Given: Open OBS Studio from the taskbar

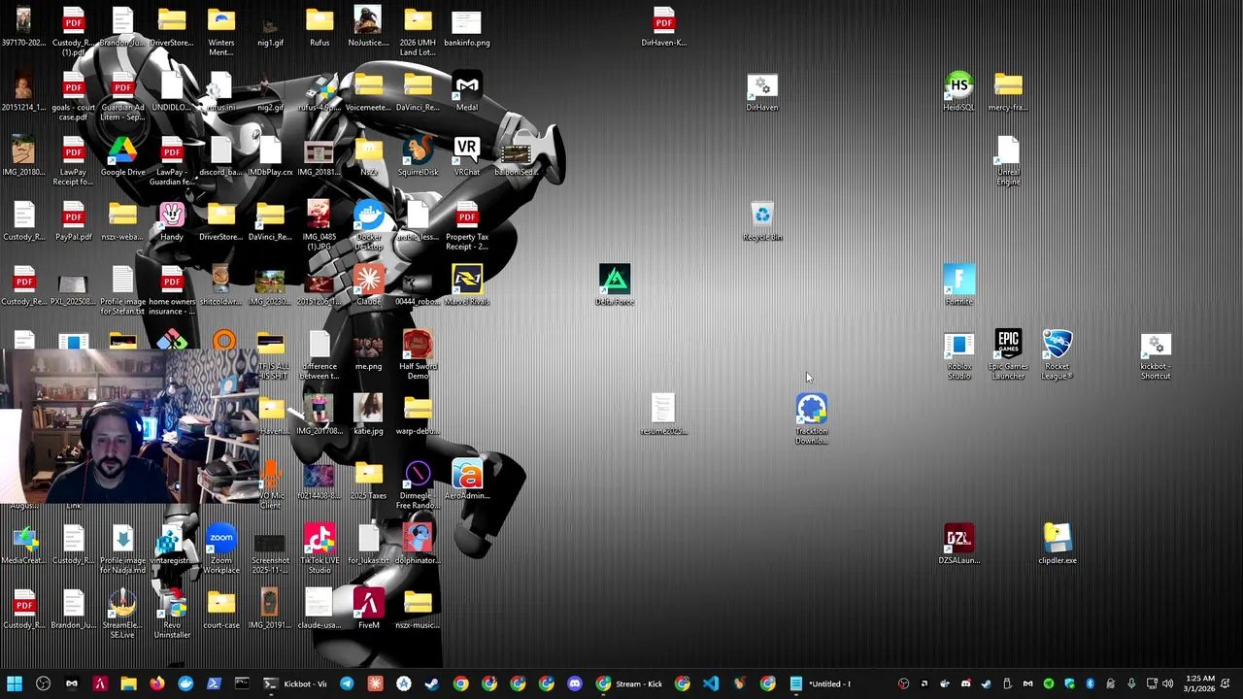Looking at the screenshot, I should 43,683.
